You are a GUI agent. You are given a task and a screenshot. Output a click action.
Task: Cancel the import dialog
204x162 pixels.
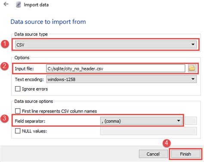coord(153,154)
